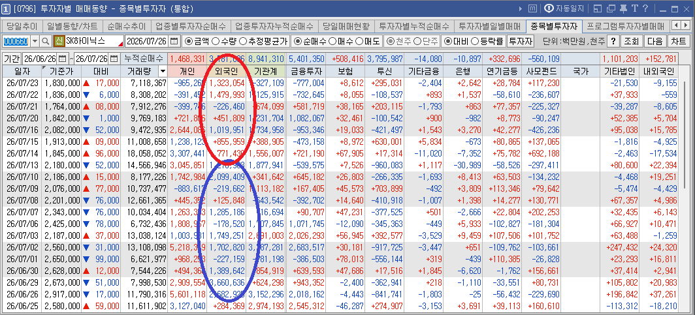Click the bold ? button next to 조회
This screenshot has height=315, width=695.
pyautogui.click(x=613, y=41)
